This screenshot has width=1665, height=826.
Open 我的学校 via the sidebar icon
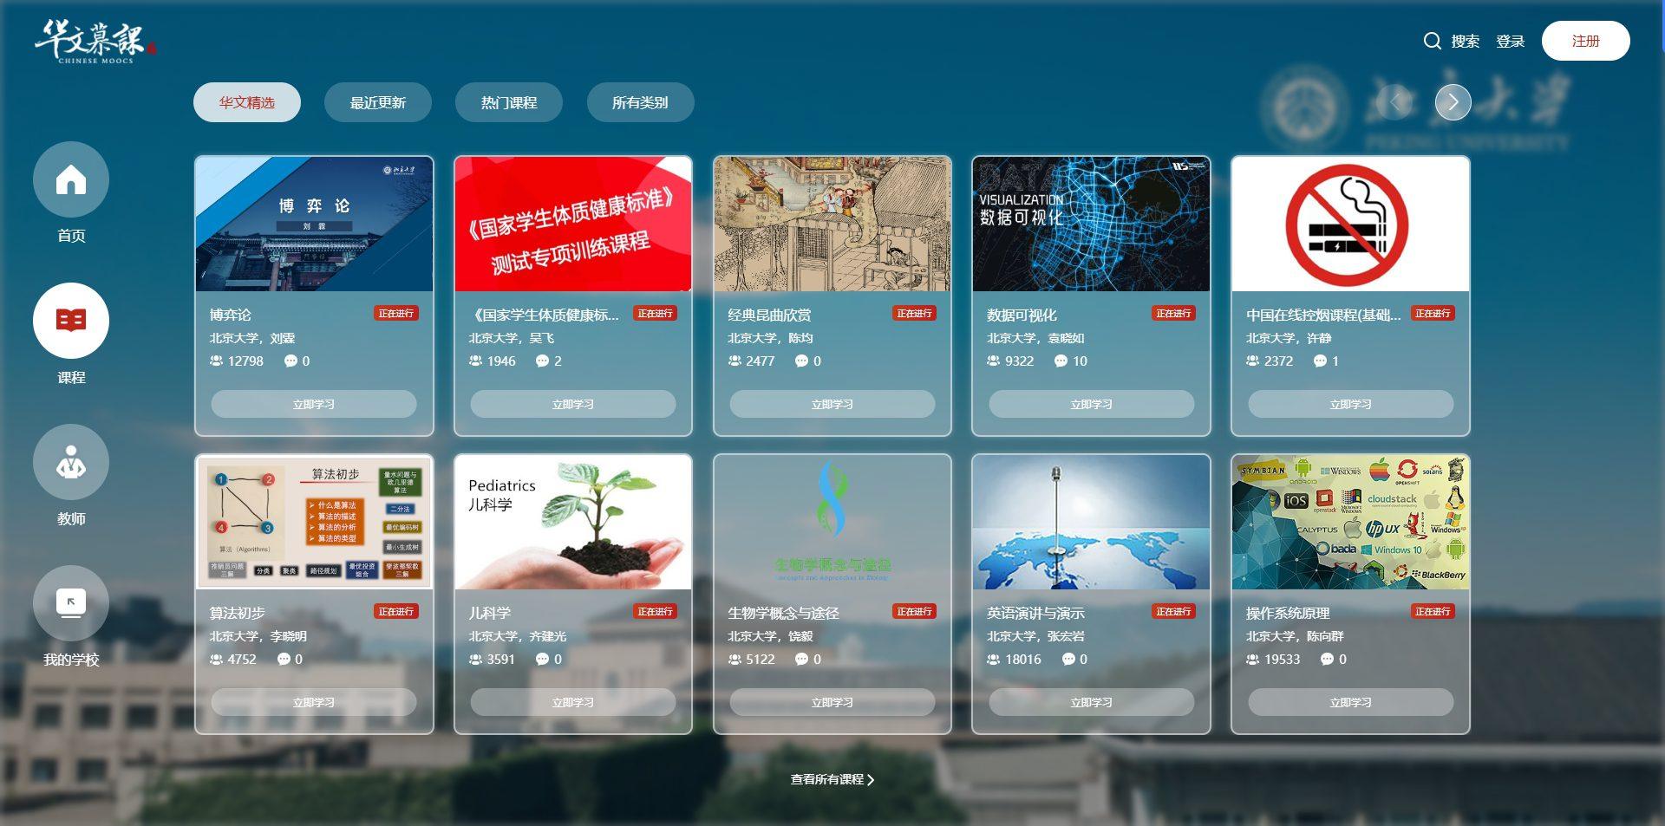[x=70, y=602]
